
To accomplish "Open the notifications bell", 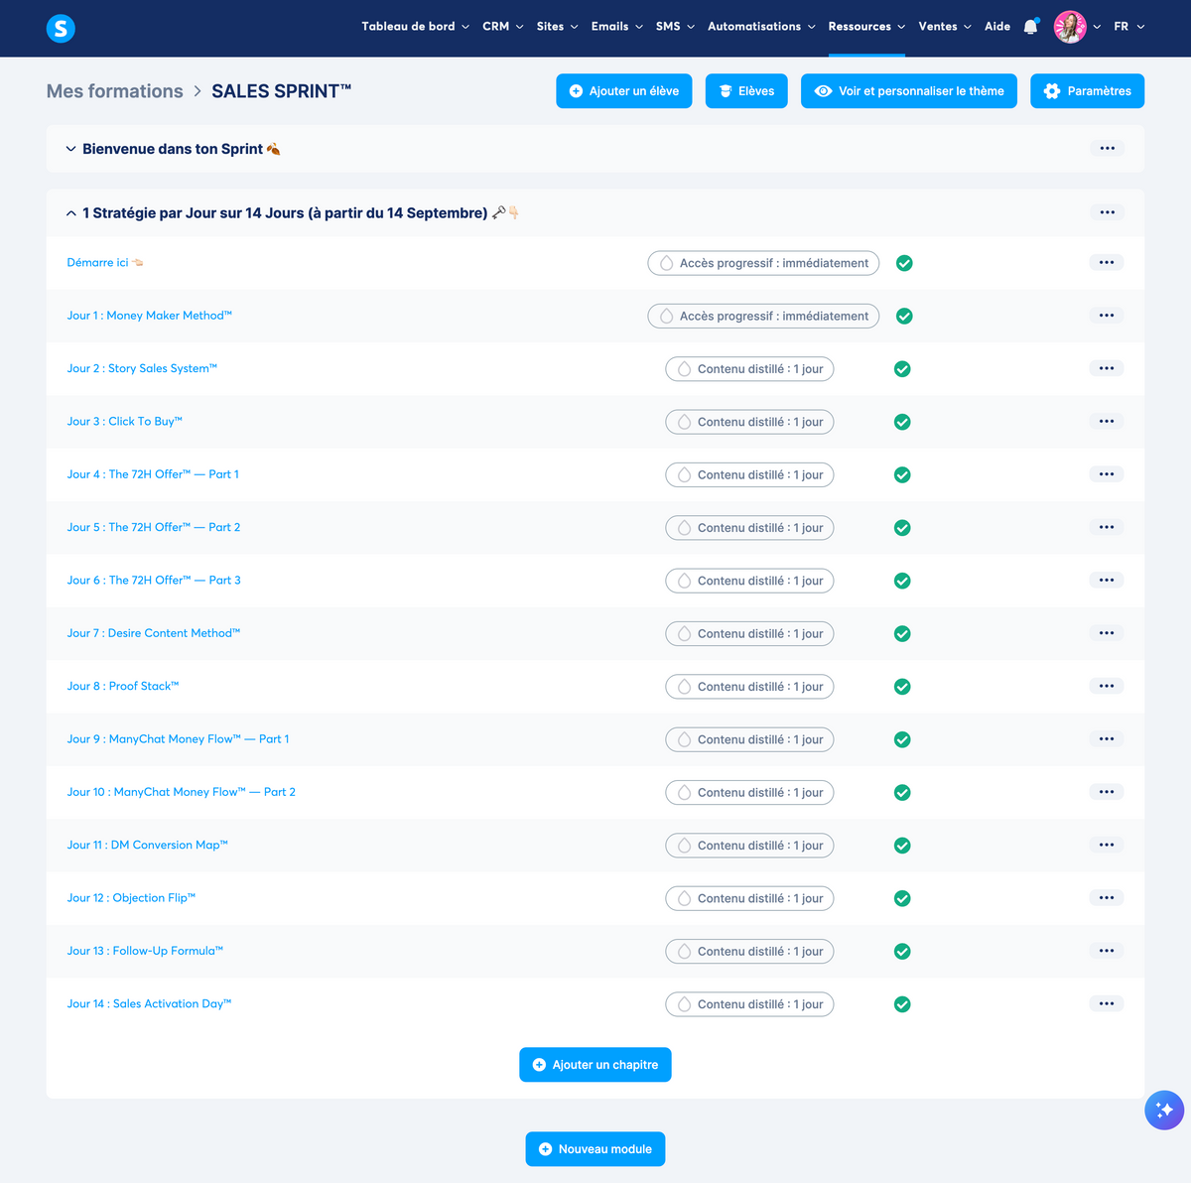I will pos(1030,27).
